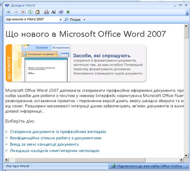Click the Вставлення tab in banner image
This screenshot has height=171, width=190.
coord(61,48)
